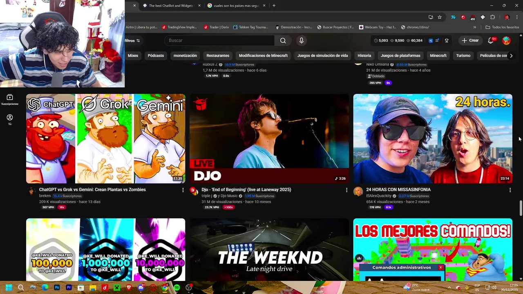The width and height of the screenshot is (523, 294).
Task: Show more category chips with right arrow
Action: 511,56
